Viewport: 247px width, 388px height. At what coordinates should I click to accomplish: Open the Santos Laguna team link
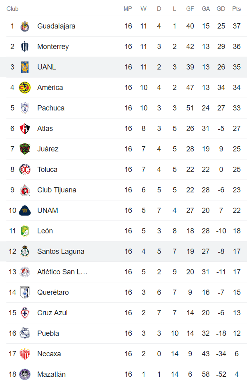(x=61, y=251)
